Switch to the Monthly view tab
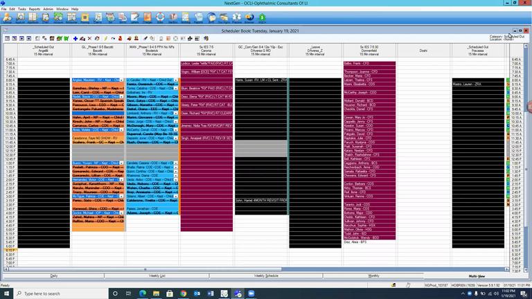 coord(373,275)
